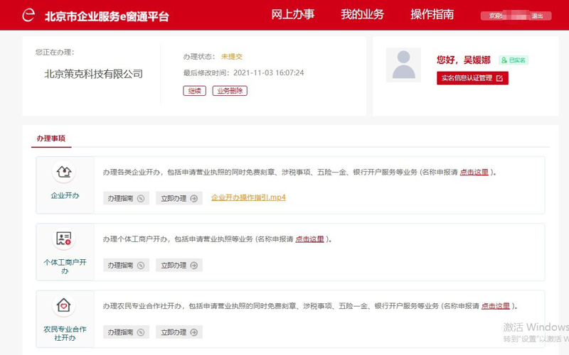
Task: Click the 退出 logout button
Action: 538,16
